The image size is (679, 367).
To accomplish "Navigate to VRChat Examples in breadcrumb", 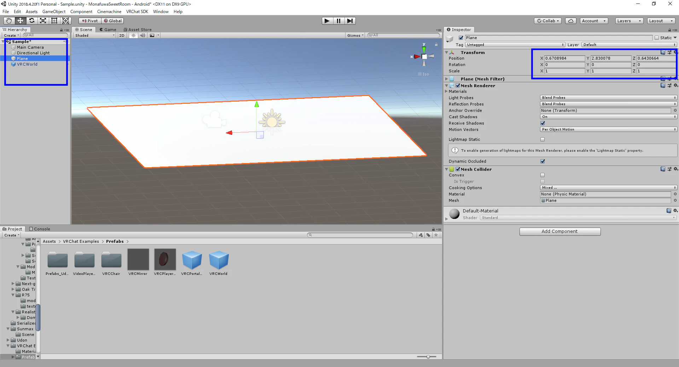I will point(81,241).
